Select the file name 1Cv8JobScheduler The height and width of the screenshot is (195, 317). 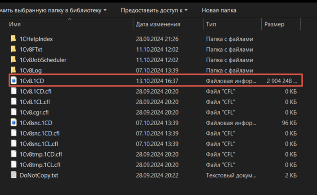tap(43, 60)
